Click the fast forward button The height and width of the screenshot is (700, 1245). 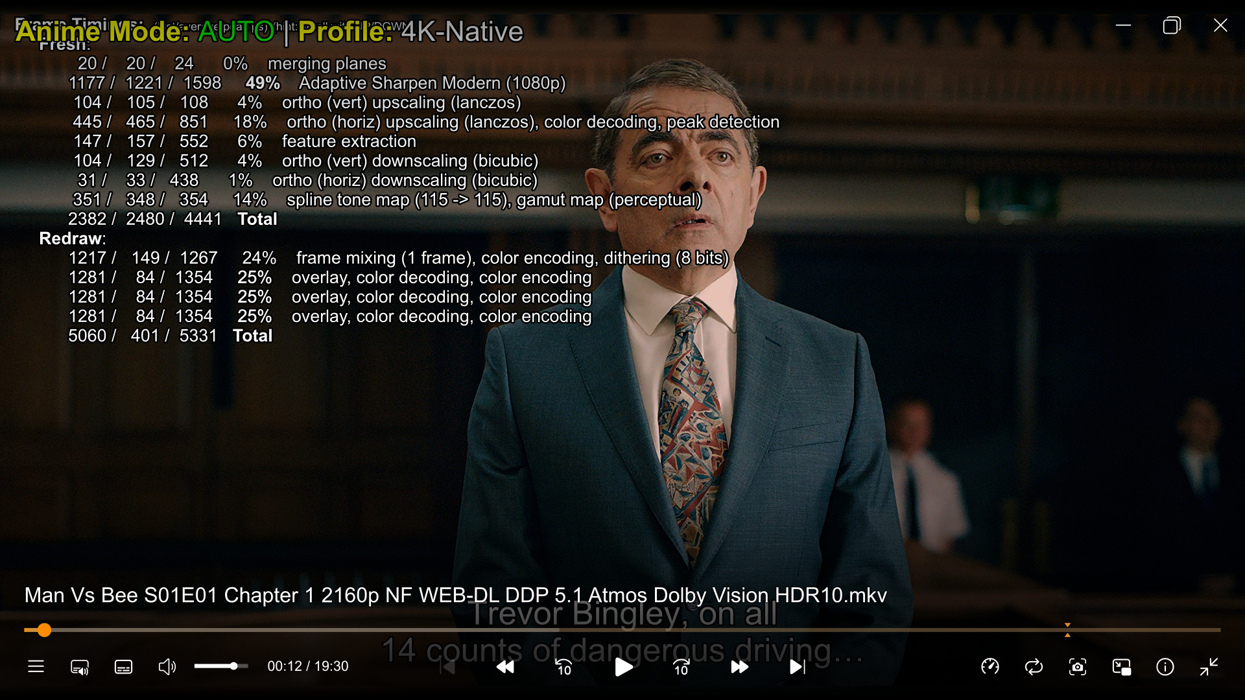tap(739, 667)
